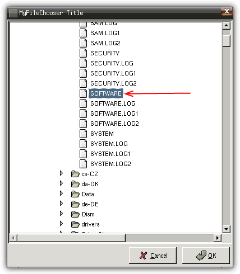
Task: Expand the drivers folder
Action: pos(61,224)
